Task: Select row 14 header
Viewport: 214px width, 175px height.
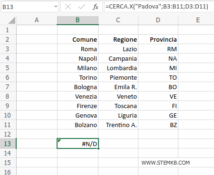Action: 8,153
